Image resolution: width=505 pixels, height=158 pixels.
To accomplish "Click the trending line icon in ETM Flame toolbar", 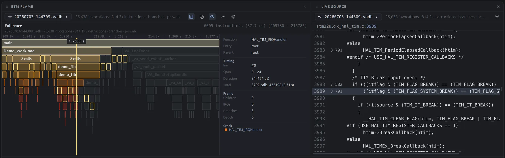I will coord(222,17).
